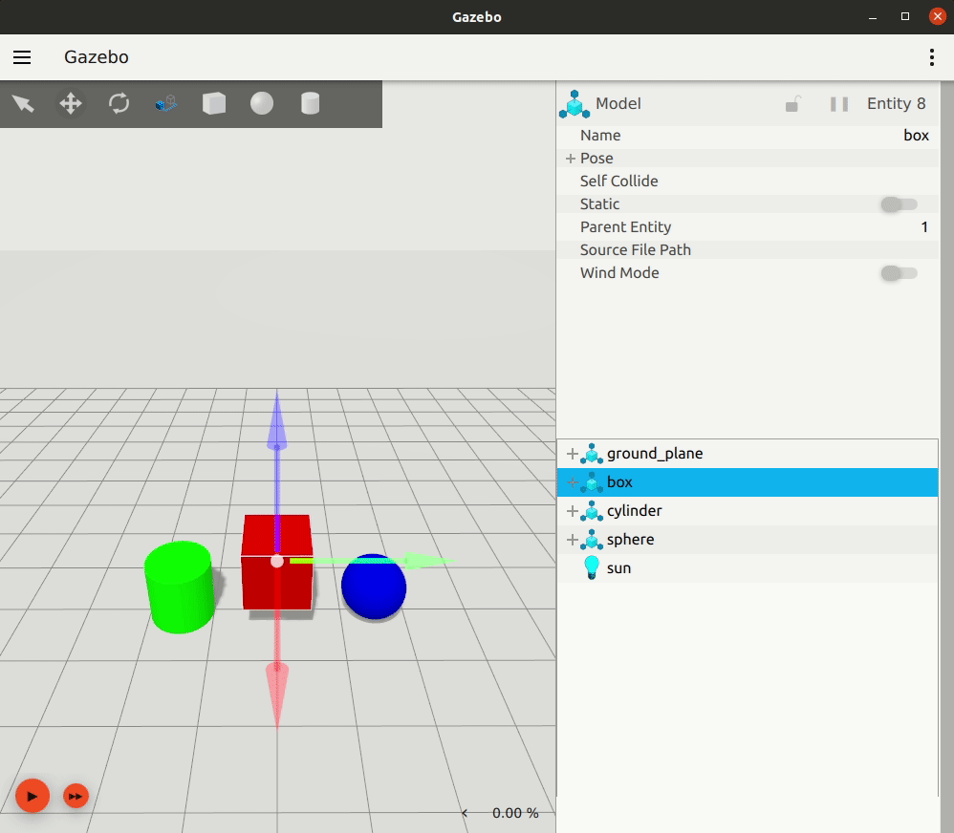Toggle the inspector lock icon
The image size is (954, 833).
point(793,104)
